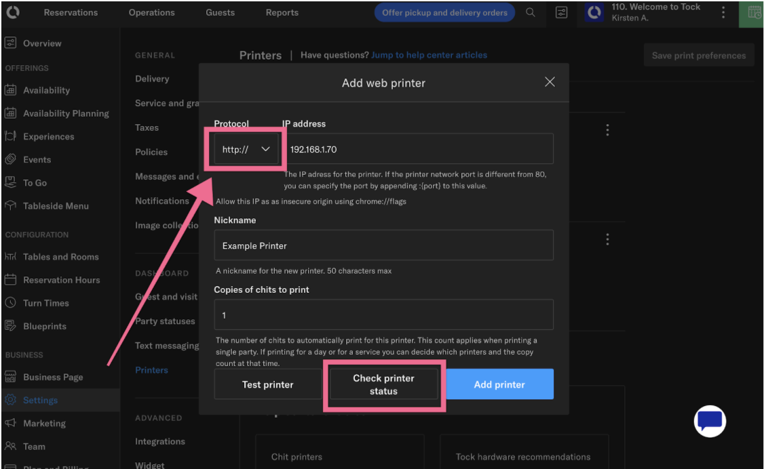Open the chat bubble support widget

tap(710, 422)
